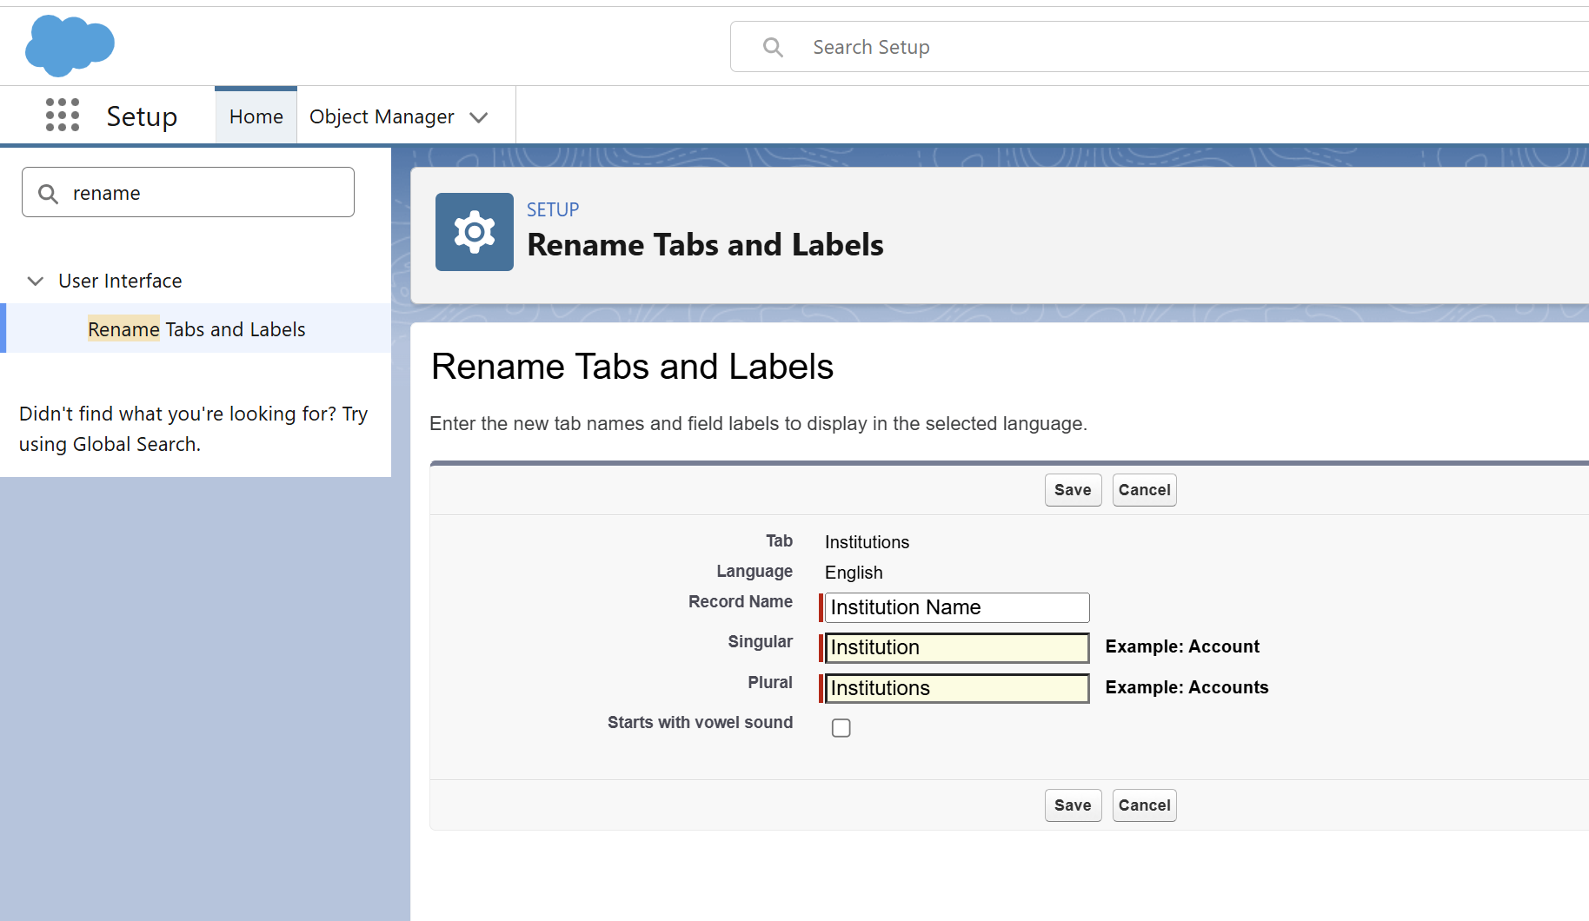Toggle Starts with vowel sound checkbox
The height and width of the screenshot is (921, 1589).
(x=841, y=728)
